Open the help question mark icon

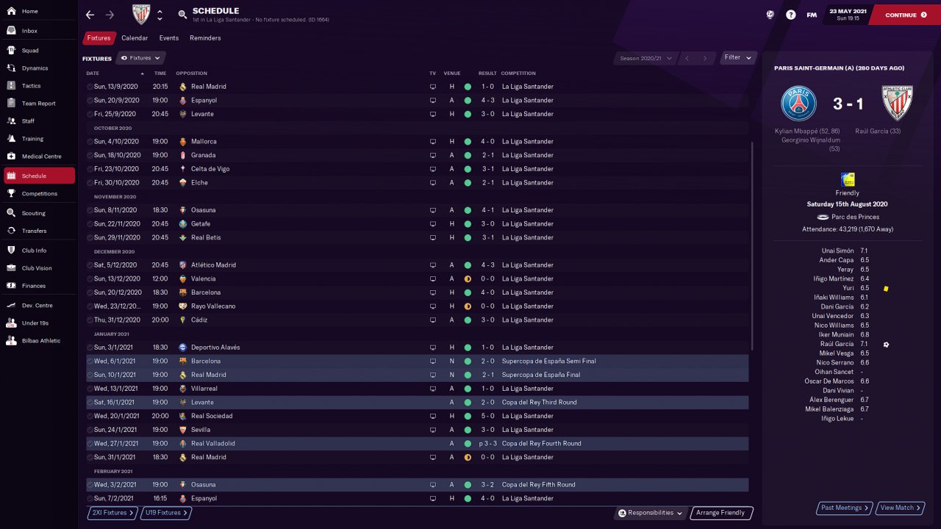pos(790,15)
